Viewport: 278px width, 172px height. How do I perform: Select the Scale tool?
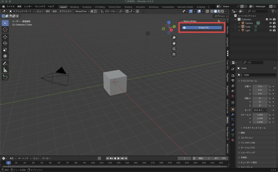tap(5, 50)
